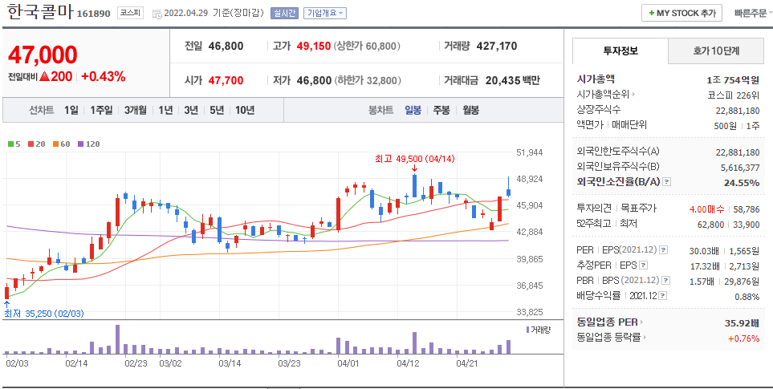
Task: Open help icon next to 추정PER EPS
Action: (x=643, y=265)
